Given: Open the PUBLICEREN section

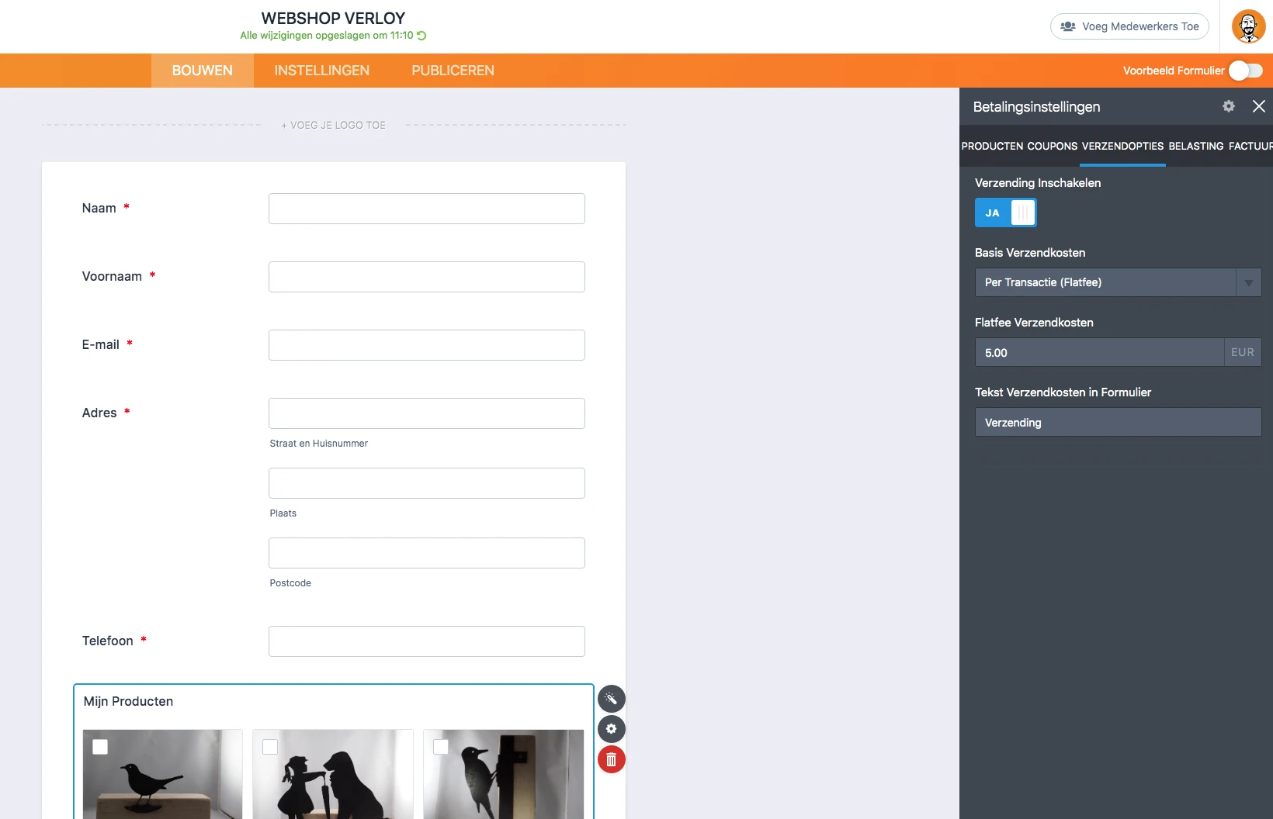Looking at the screenshot, I should coord(453,70).
